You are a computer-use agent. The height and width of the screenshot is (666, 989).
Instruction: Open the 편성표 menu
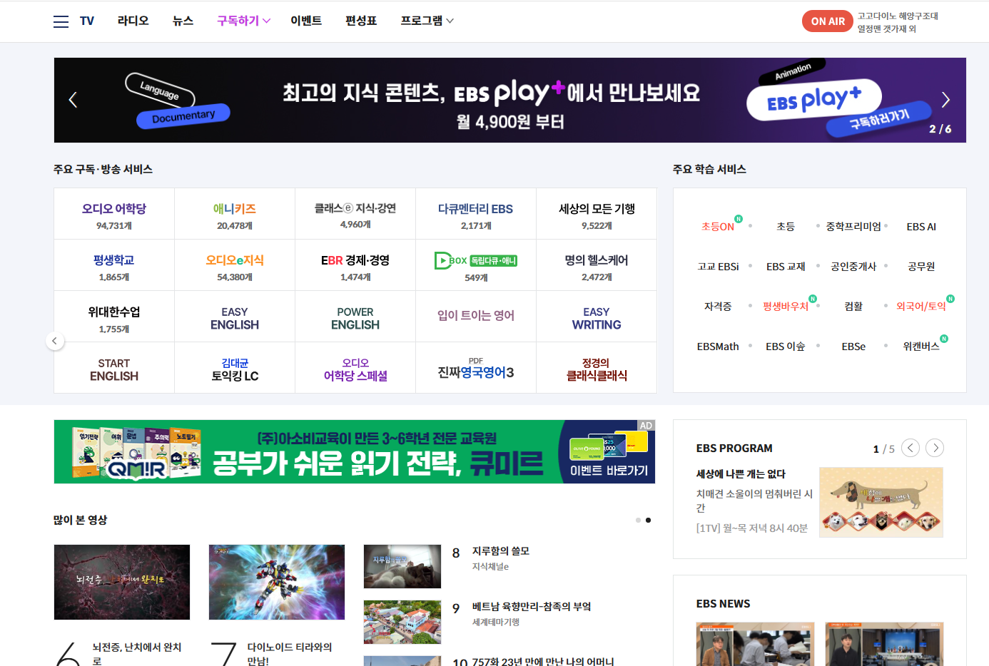[361, 21]
